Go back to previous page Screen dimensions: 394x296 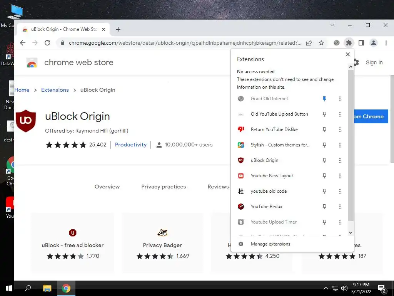(23, 43)
